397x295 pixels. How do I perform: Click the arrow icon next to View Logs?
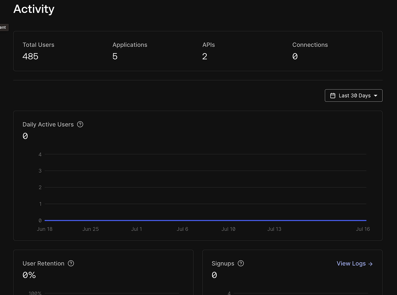point(370,263)
